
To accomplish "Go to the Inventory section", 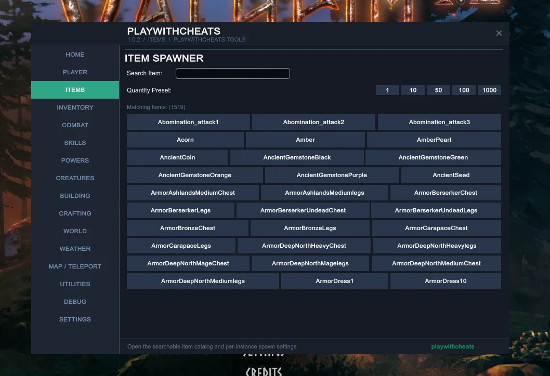I will pyautogui.click(x=75, y=108).
